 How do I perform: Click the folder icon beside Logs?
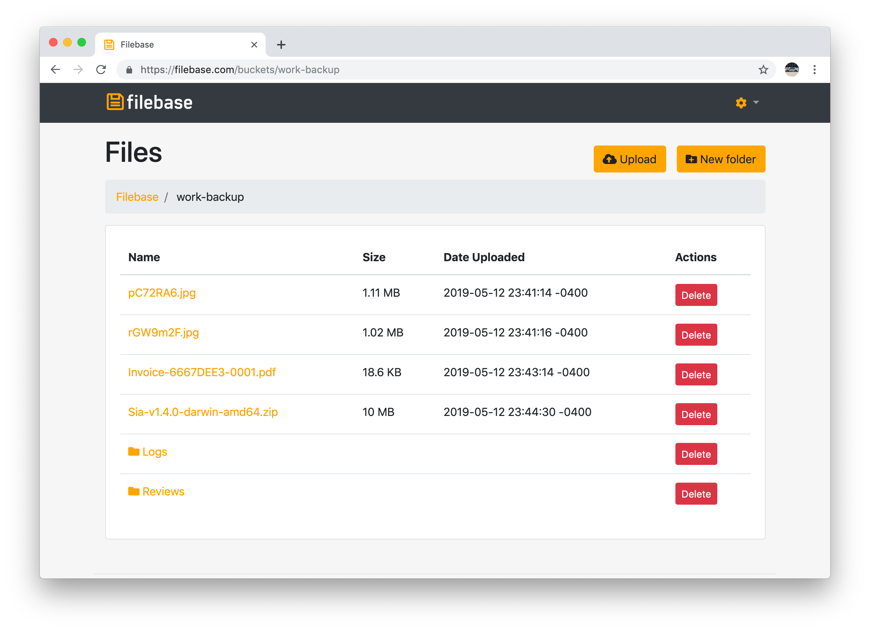[x=134, y=451]
